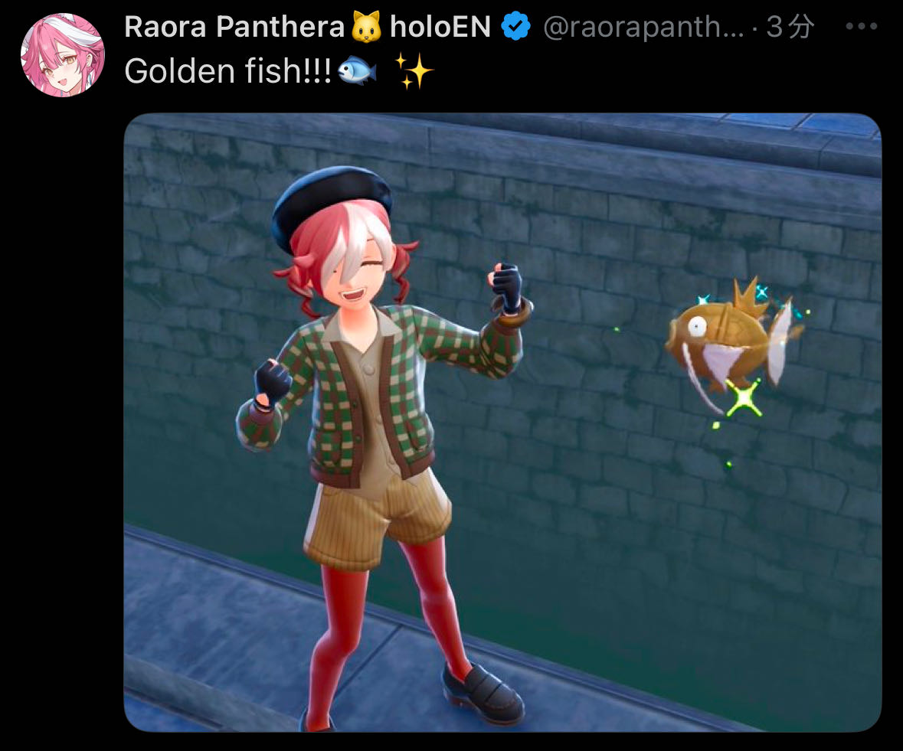
Task: Click the golden fish's crown fin
Action: [750, 298]
